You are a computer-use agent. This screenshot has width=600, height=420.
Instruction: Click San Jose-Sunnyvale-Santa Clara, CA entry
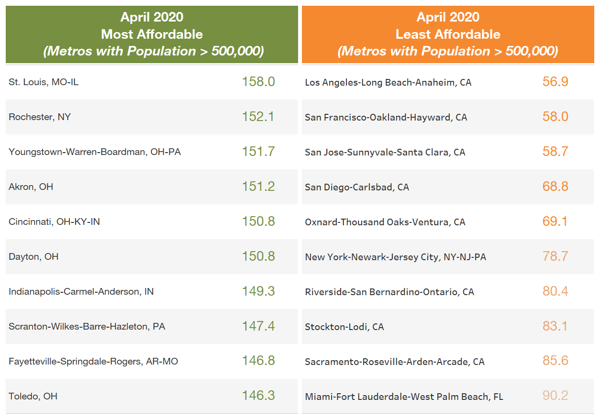[385, 153]
